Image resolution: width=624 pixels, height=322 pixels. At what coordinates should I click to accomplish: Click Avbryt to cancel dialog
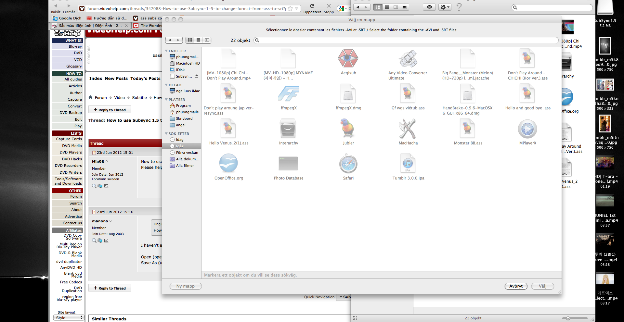point(516,286)
